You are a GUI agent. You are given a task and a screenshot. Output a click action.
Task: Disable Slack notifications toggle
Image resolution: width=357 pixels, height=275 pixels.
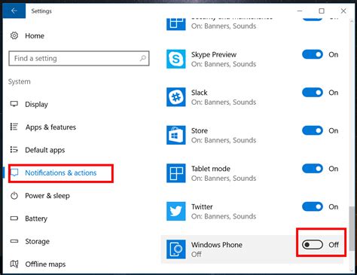click(313, 93)
